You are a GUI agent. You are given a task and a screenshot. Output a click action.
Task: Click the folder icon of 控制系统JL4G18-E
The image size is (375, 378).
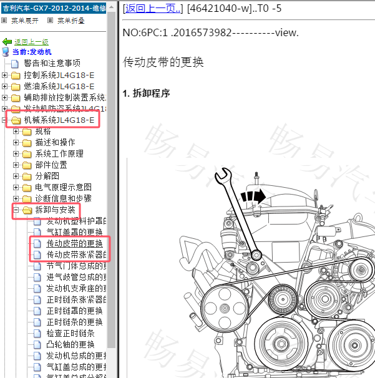coord(16,75)
